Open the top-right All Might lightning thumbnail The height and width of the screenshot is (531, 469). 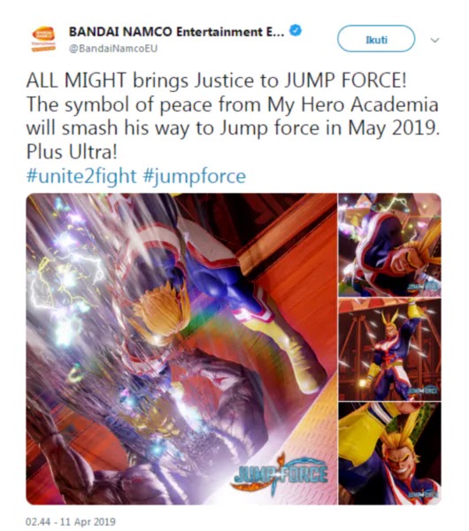[x=389, y=245]
